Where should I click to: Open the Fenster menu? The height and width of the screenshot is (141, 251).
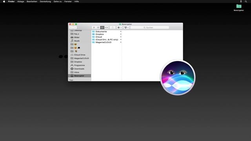coord(68,2)
